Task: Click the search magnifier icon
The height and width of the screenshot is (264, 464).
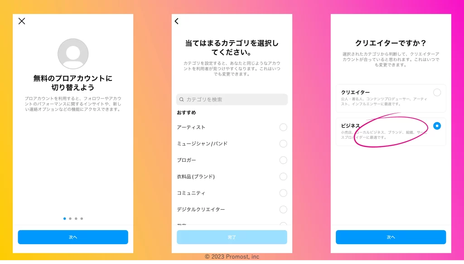Action: click(182, 99)
